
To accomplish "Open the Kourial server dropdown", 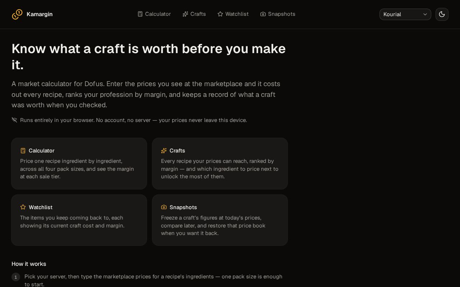I will 405,14.
